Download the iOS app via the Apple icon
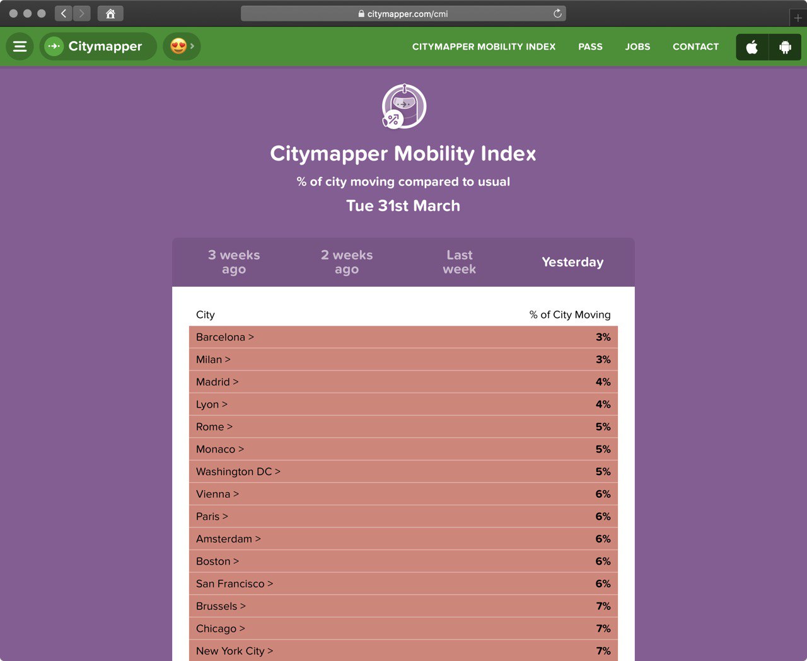The image size is (807, 661). [752, 47]
